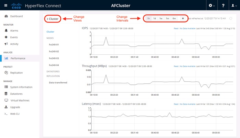Viewport: 240px width, 138px height.
Task: Click the Latency (msec) chart line
Action: tap(162, 116)
